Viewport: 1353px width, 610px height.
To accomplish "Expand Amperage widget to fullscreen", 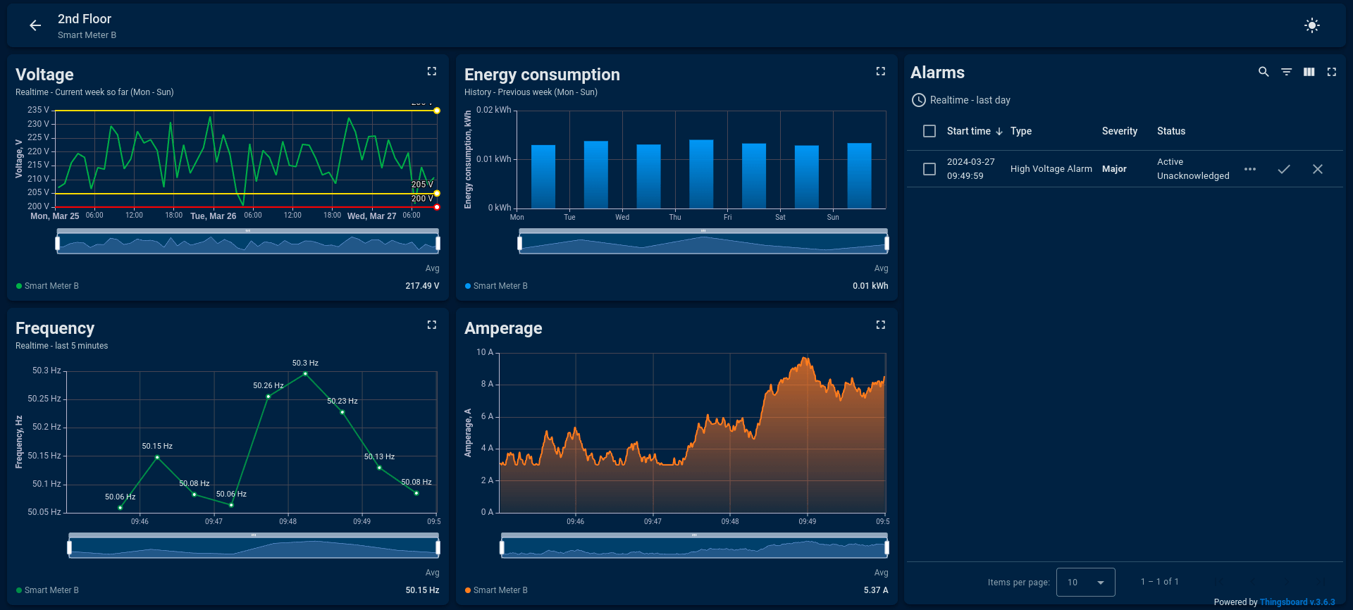I will (x=880, y=325).
